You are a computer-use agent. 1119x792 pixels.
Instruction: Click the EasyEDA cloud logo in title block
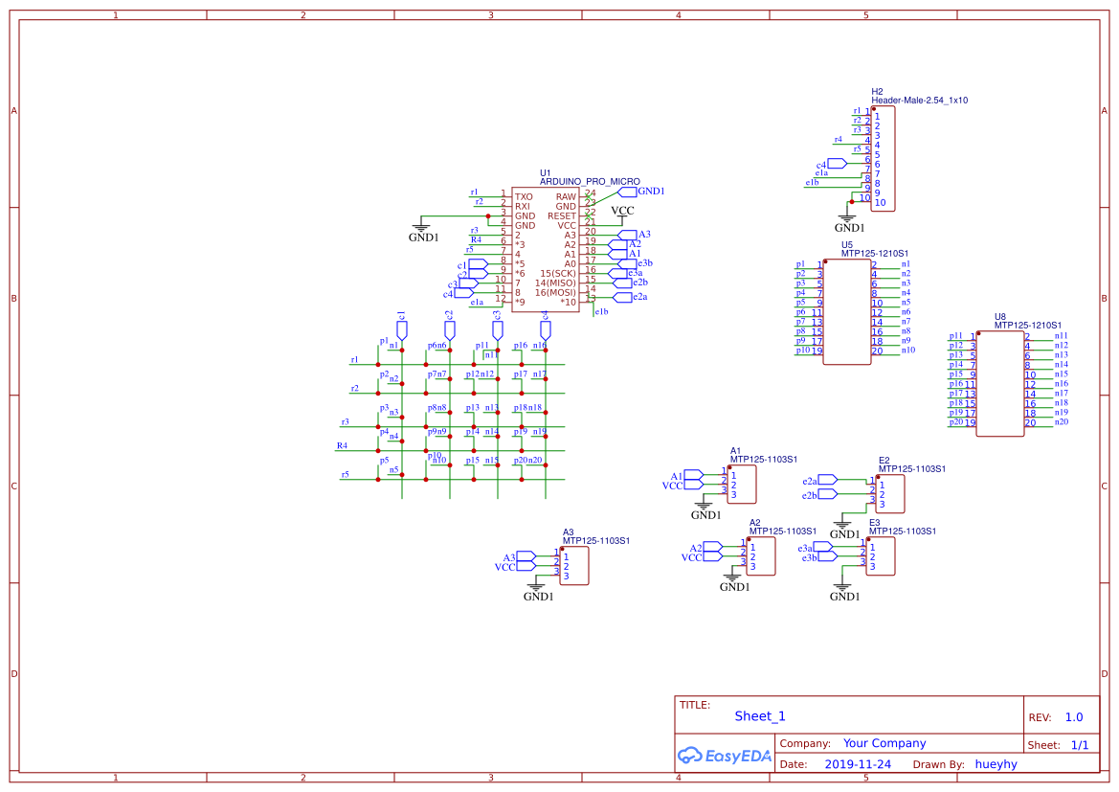691,756
